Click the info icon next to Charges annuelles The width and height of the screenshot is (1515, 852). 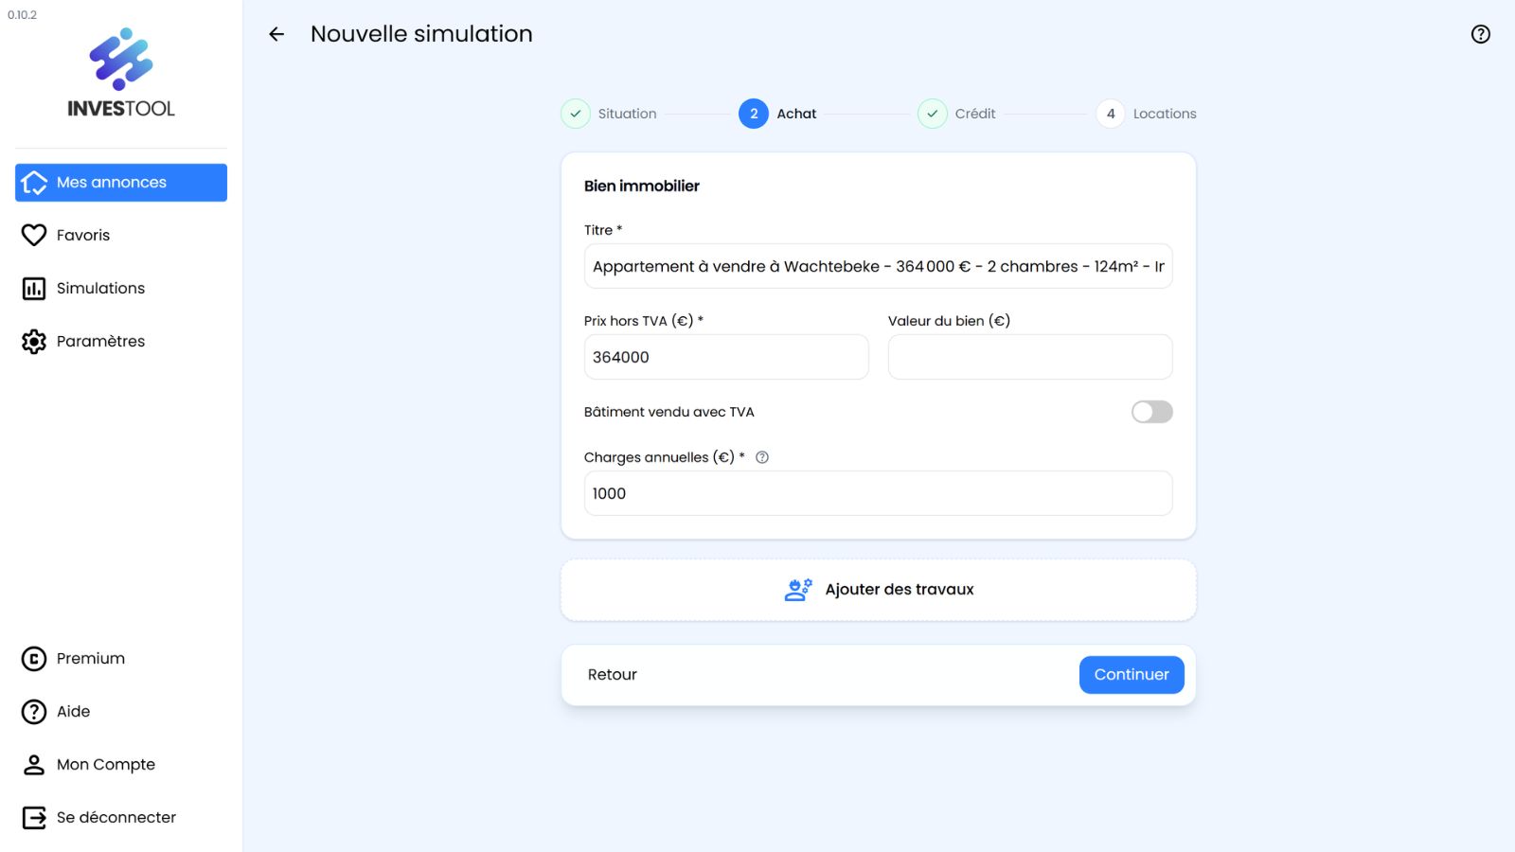click(762, 457)
